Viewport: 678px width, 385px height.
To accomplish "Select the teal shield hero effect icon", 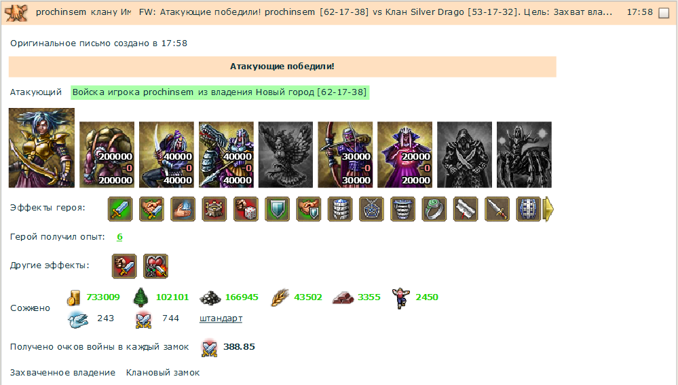I will tap(277, 209).
